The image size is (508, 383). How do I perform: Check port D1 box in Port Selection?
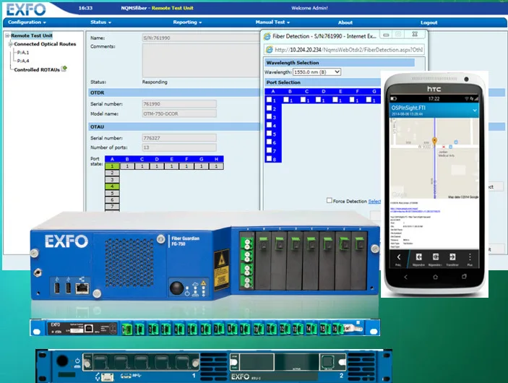click(318, 100)
